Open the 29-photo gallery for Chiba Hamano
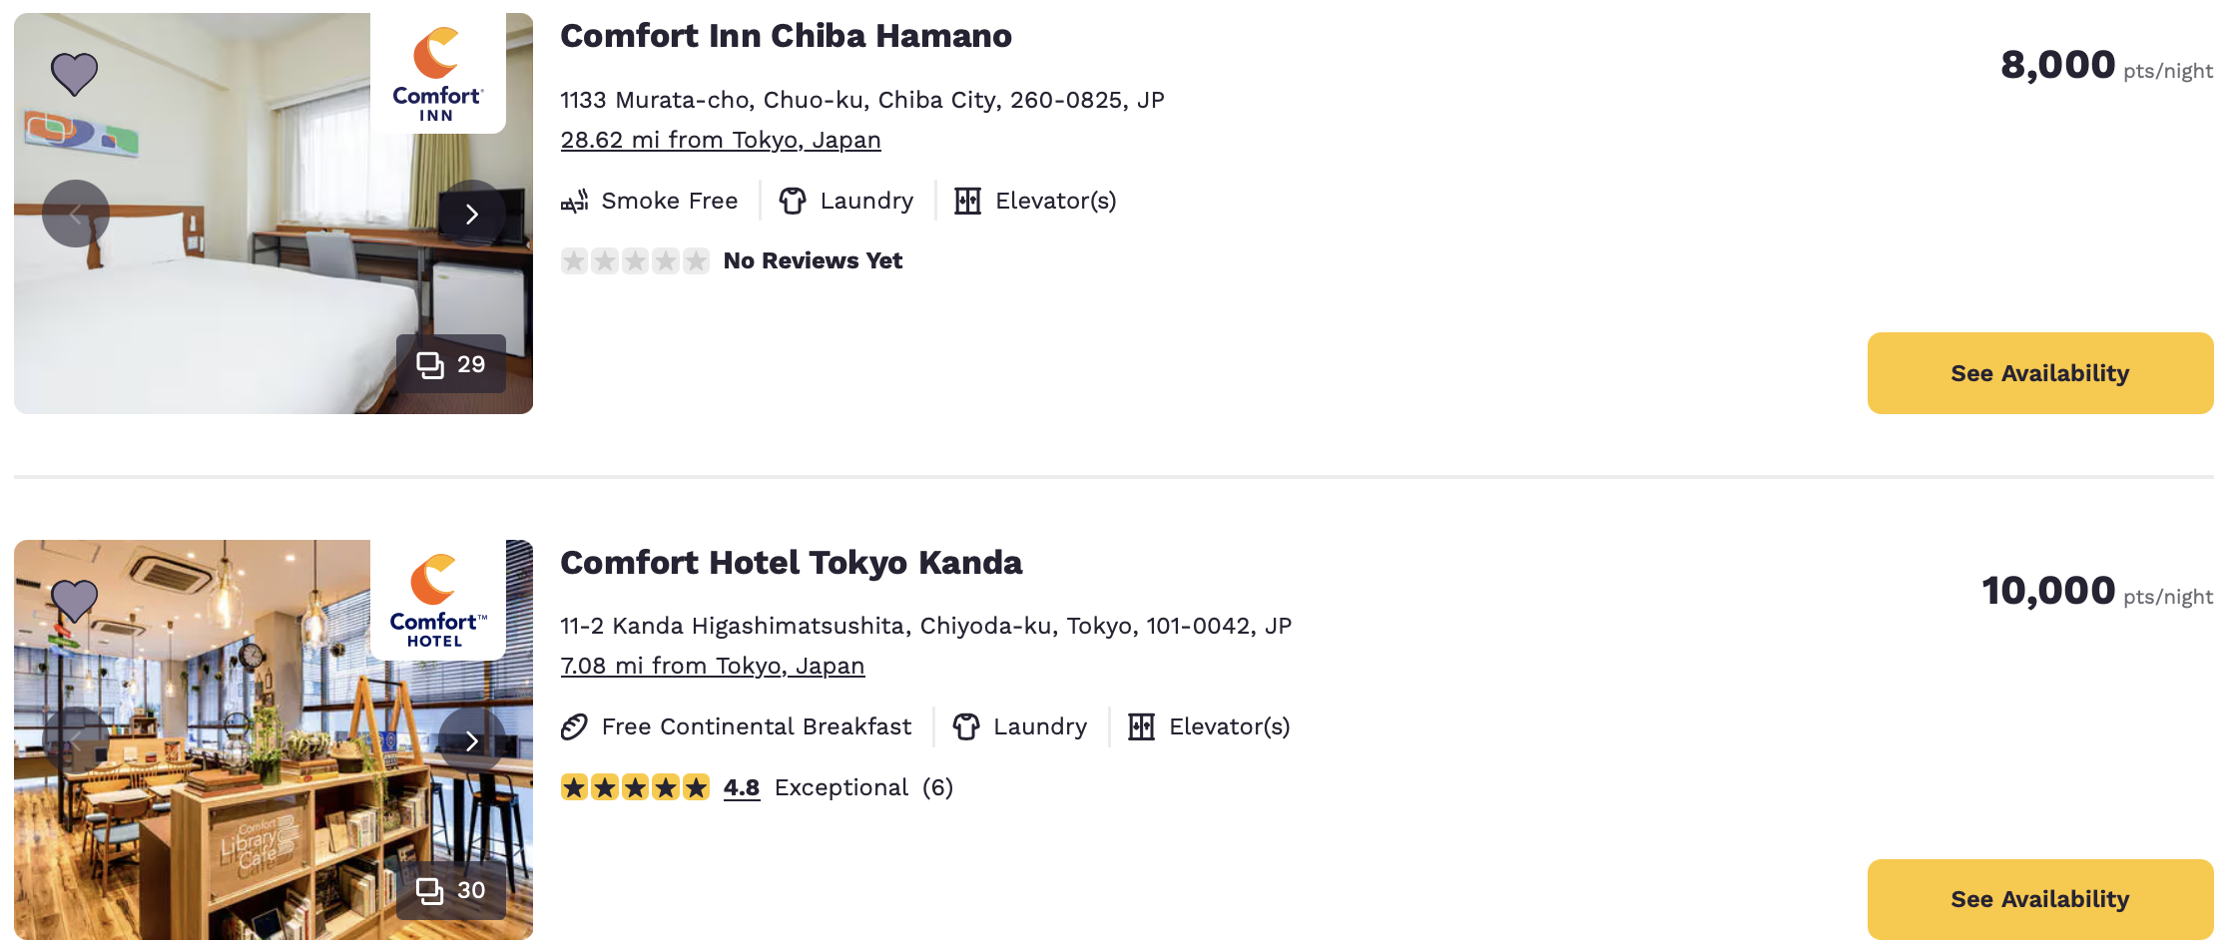This screenshot has width=2228, height=948. click(x=451, y=364)
